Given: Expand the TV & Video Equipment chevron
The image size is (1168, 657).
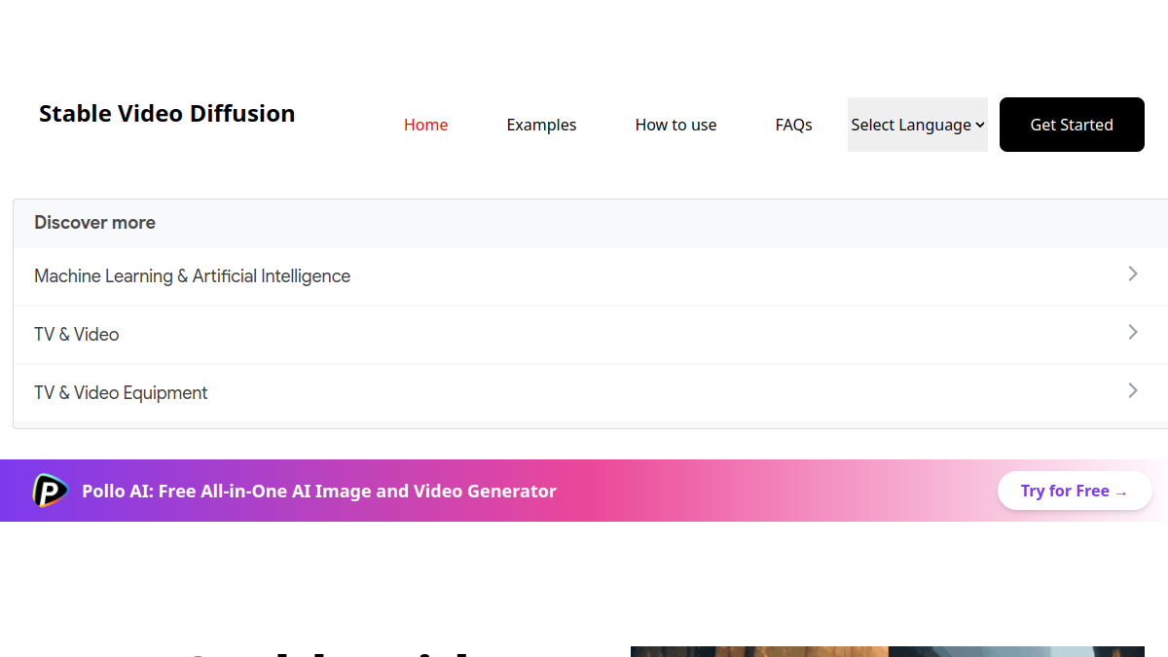Looking at the screenshot, I should tap(1133, 390).
